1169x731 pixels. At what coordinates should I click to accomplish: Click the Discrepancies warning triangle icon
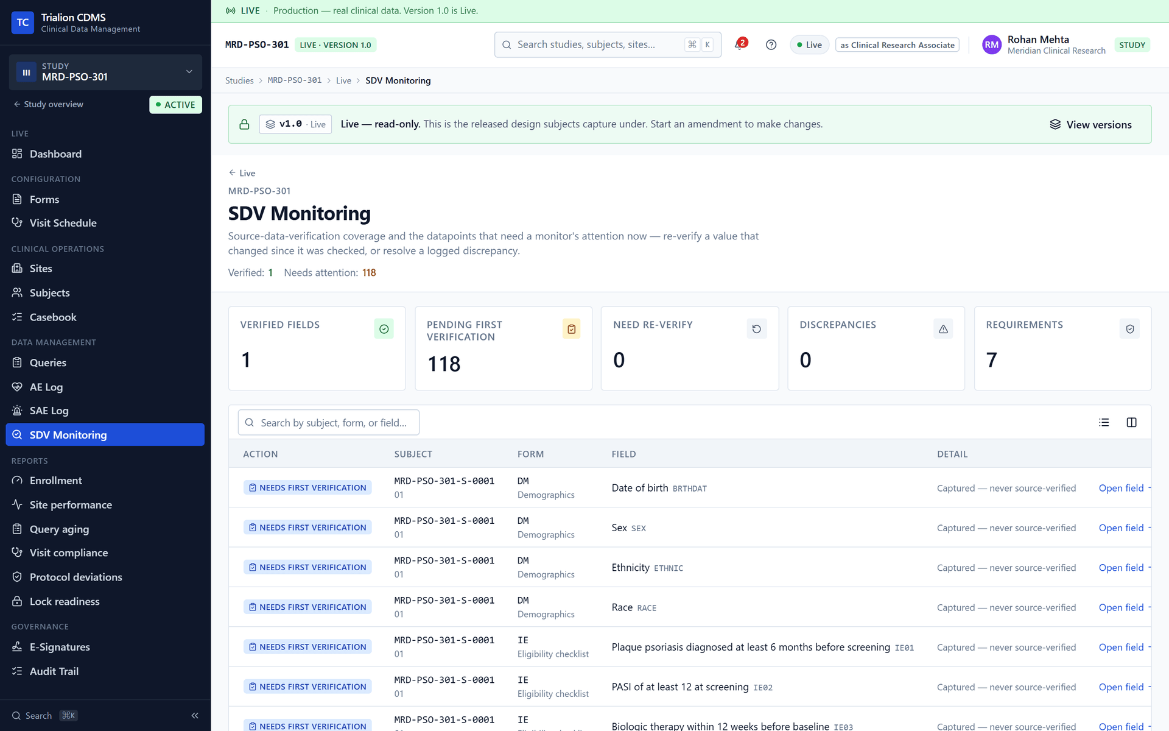pyautogui.click(x=943, y=329)
